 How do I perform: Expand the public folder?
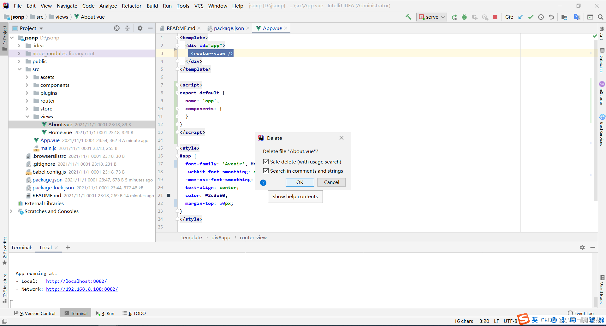click(19, 61)
